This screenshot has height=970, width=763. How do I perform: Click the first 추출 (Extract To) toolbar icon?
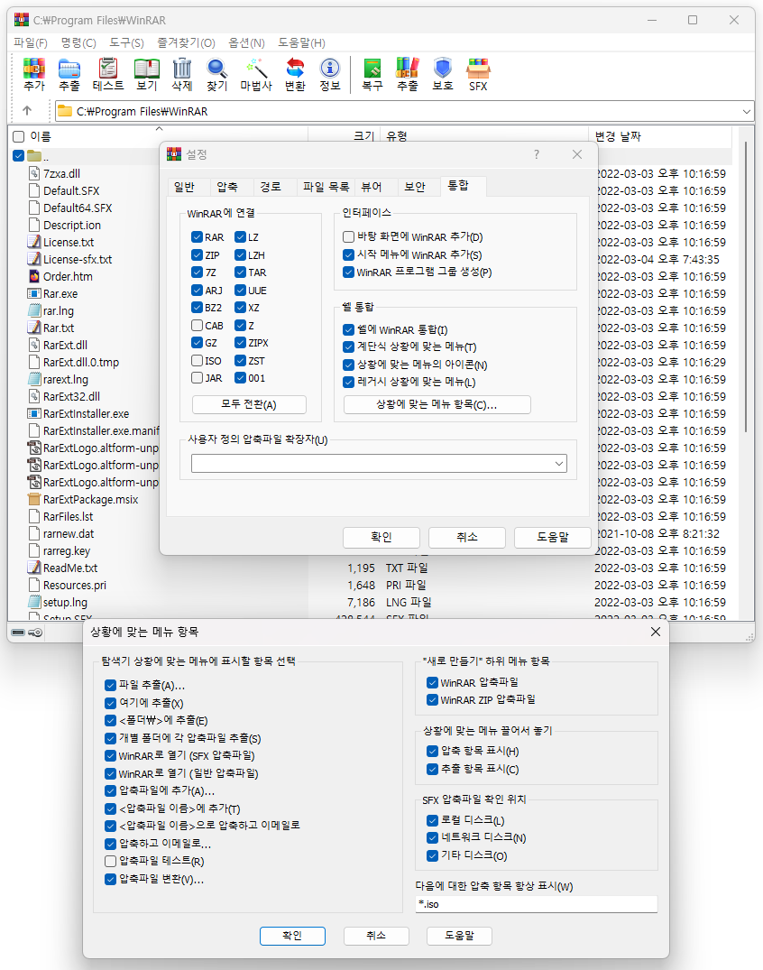(x=69, y=74)
